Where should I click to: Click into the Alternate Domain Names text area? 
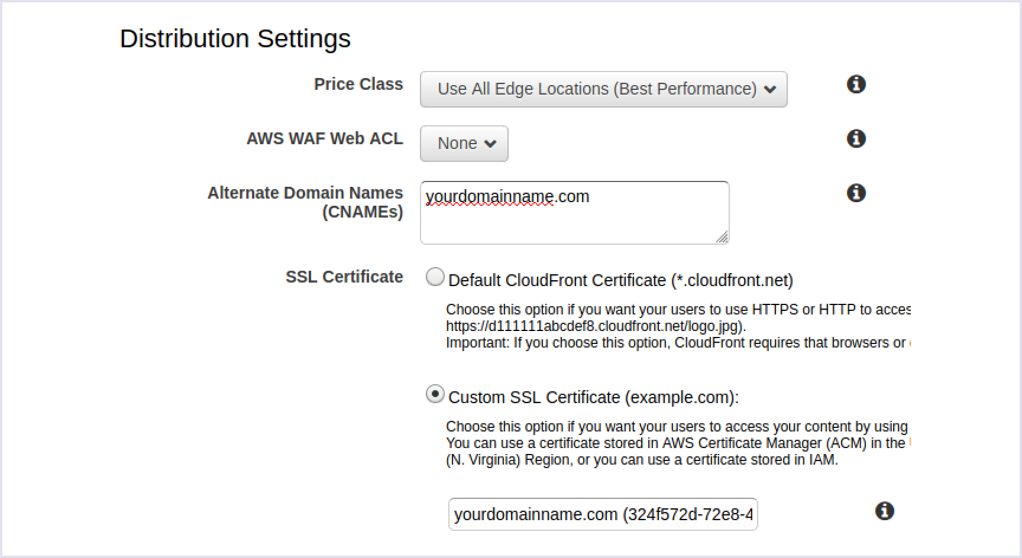(574, 219)
